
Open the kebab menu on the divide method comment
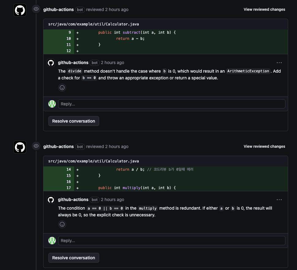point(279,63)
